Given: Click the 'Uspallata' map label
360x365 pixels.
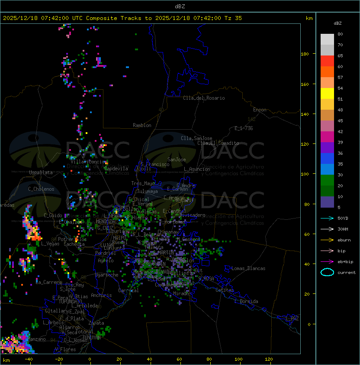Looking at the screenshot, I should point(41,173).
